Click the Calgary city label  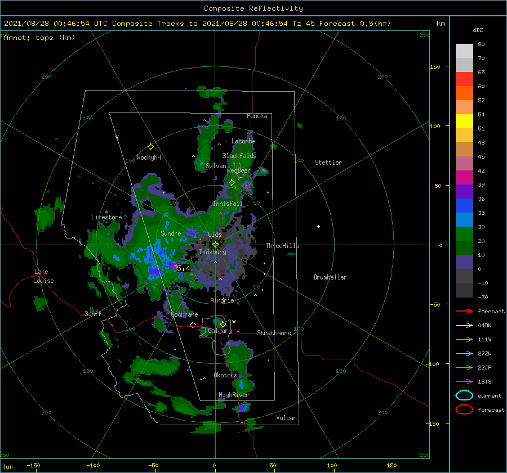pyautogui.click(x=220, y=331)
